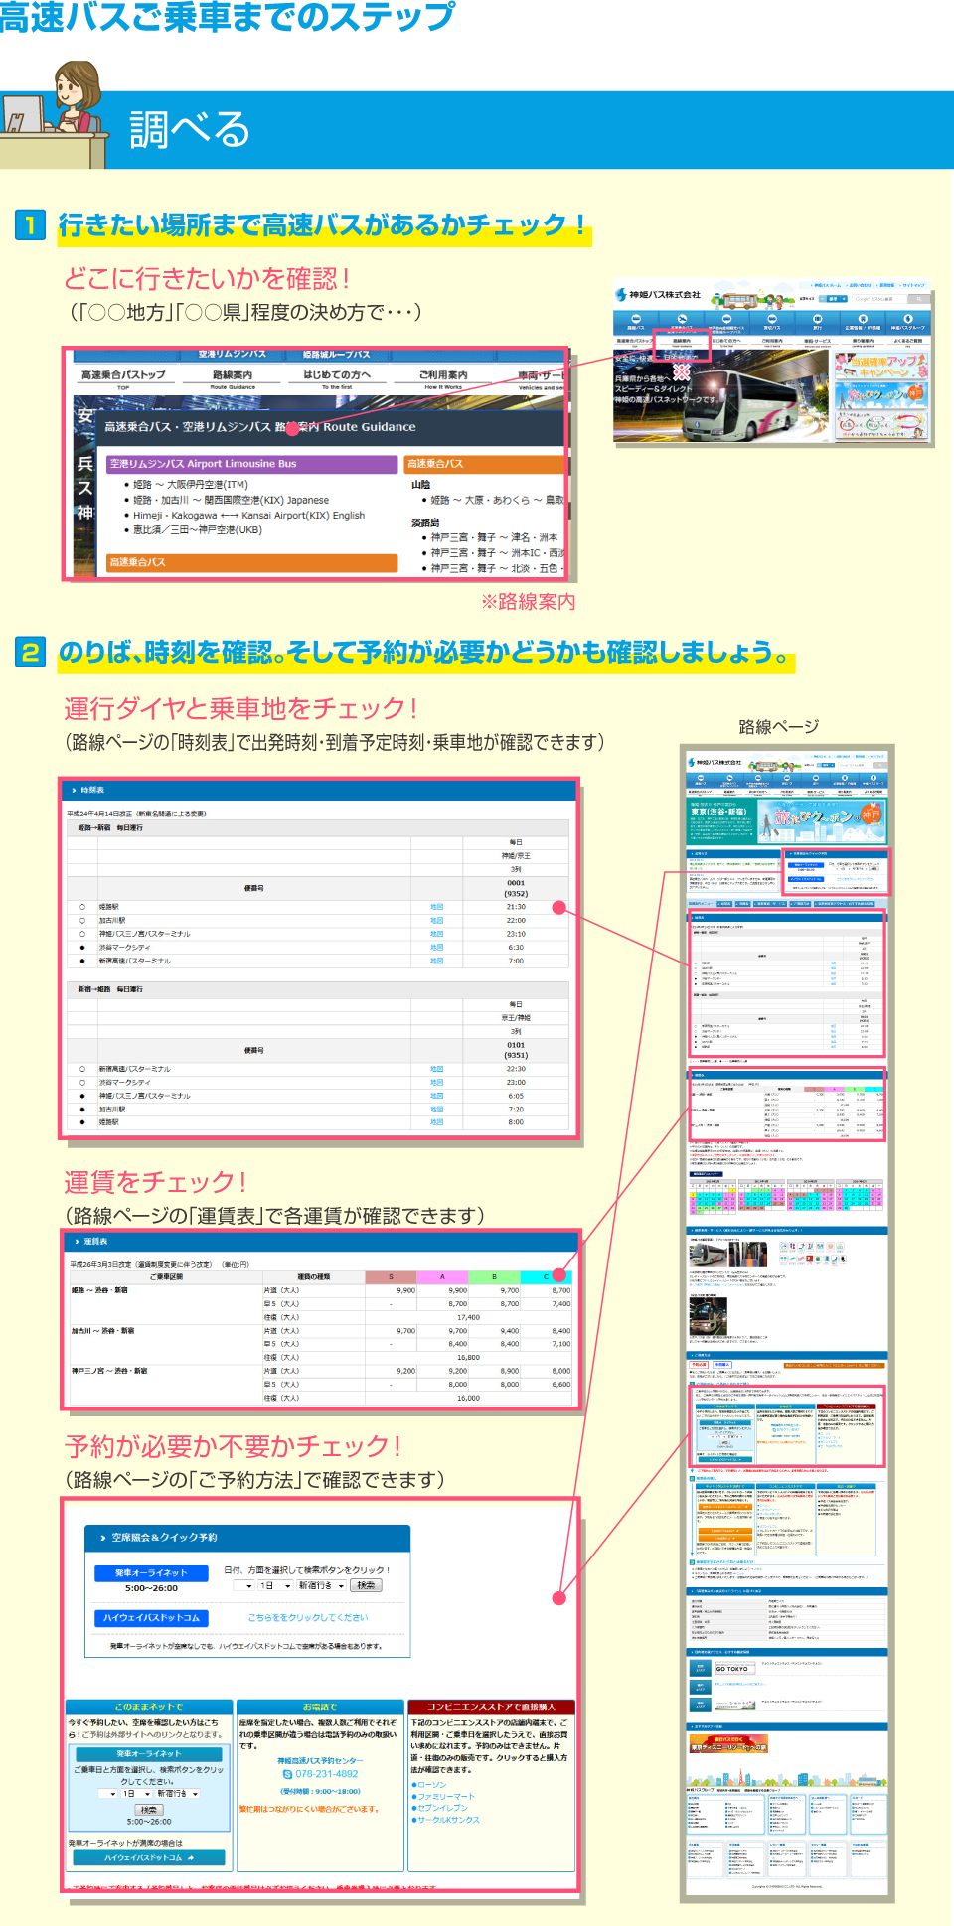
Task: Click the Skype phone icon beside 078-231-4892
Action: click(x=287, y=1773)
